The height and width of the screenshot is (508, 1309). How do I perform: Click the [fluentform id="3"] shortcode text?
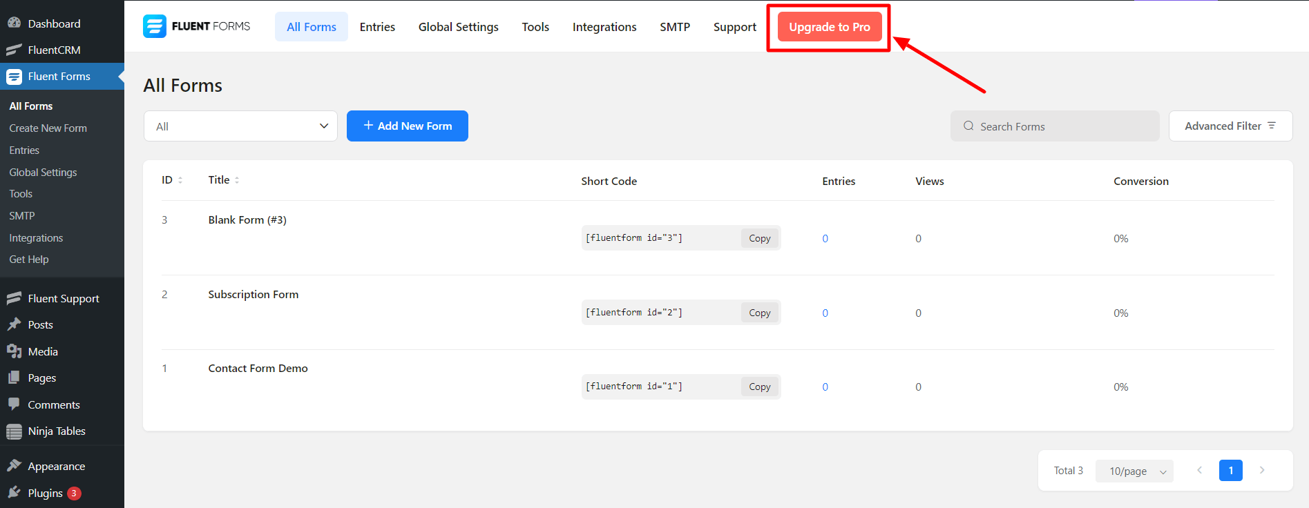coord(634,237)
